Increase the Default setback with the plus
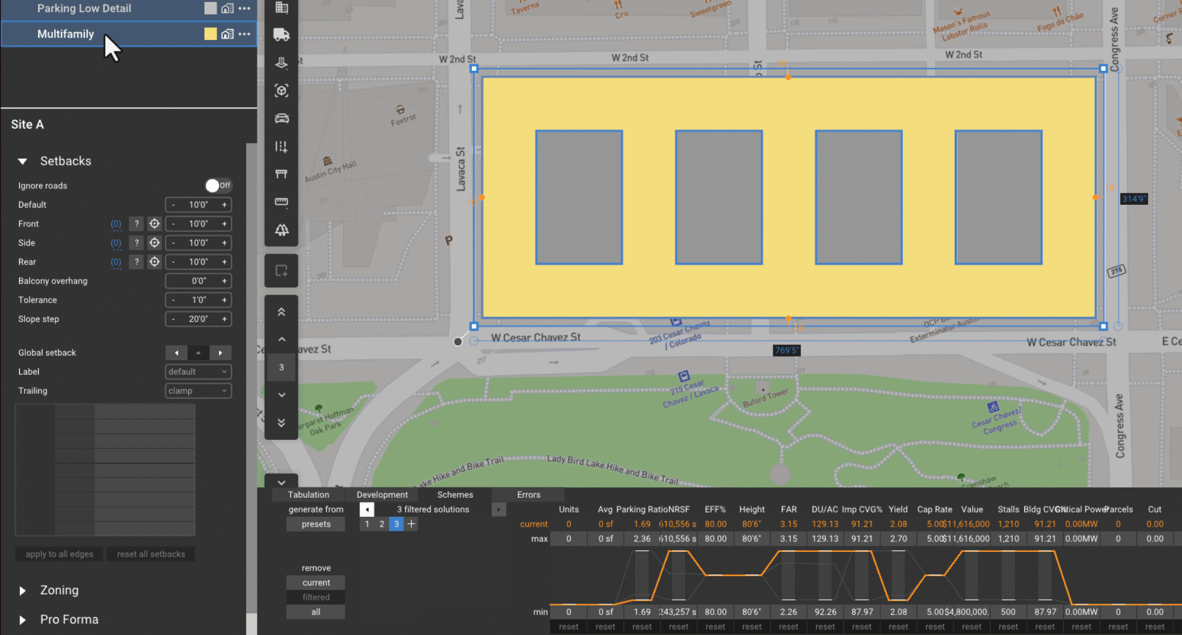 [x=224, y=205]
